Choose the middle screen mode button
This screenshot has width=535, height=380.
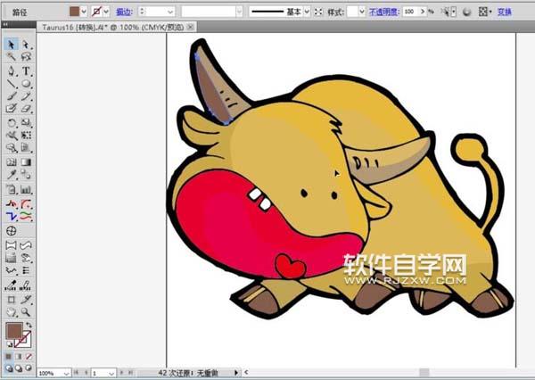tap(19, 368)
